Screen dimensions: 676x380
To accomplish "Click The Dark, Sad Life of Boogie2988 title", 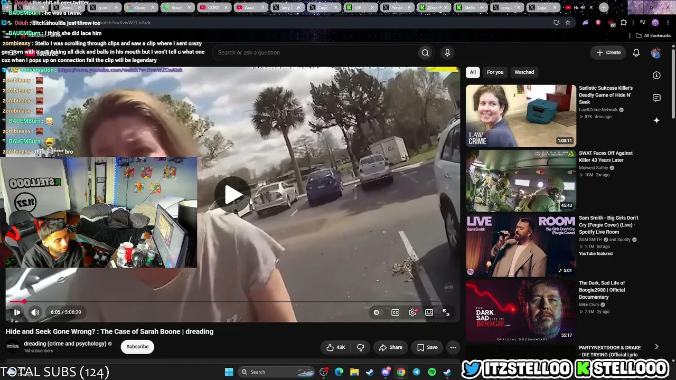I will click(602, 290).
